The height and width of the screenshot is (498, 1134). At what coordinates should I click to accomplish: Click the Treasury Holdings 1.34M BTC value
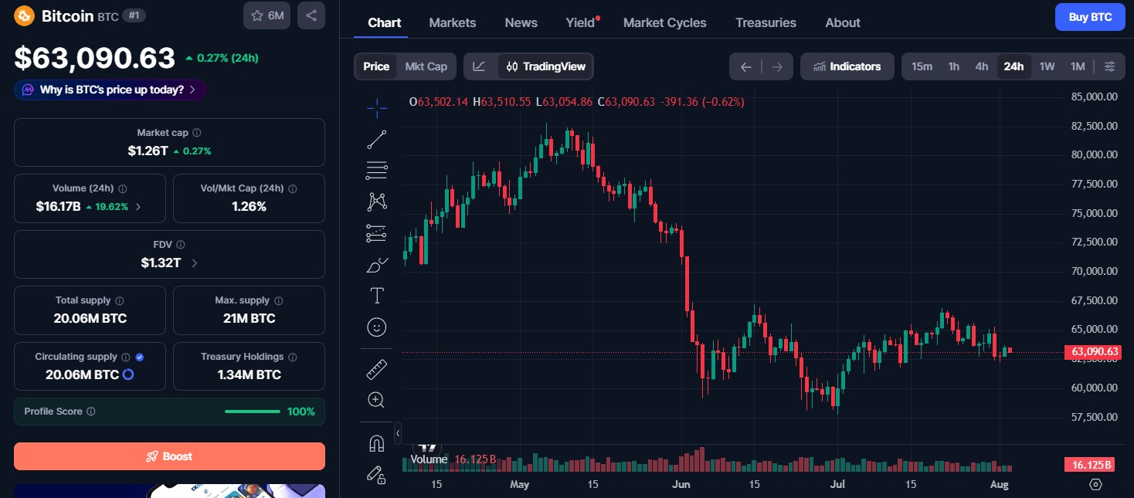coord(250,374)
